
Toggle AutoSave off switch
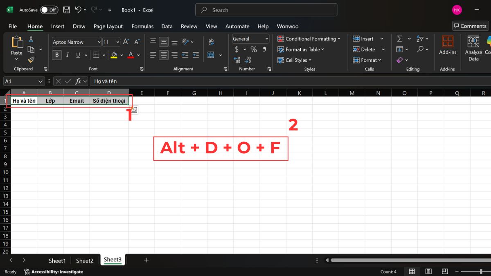click(x=49, y=10)
